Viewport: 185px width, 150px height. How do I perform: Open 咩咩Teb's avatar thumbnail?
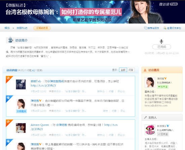21,84
